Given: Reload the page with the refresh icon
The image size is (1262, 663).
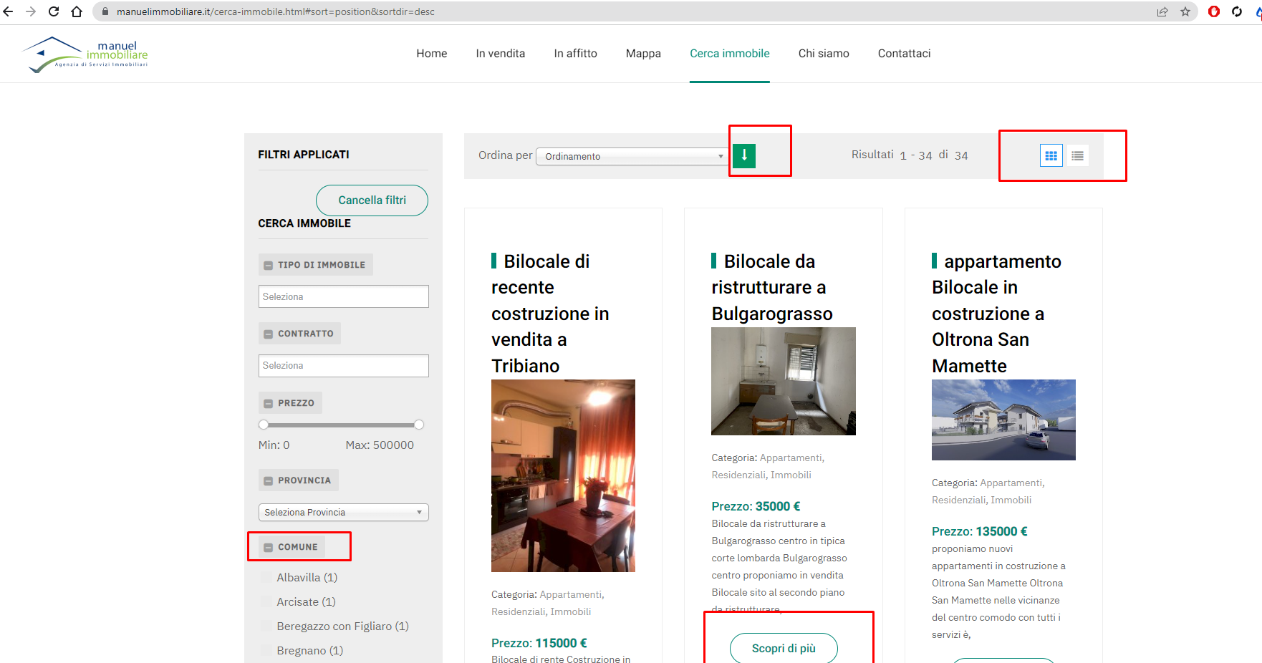Looking at the screenshot, I should [x=54, y=11].
